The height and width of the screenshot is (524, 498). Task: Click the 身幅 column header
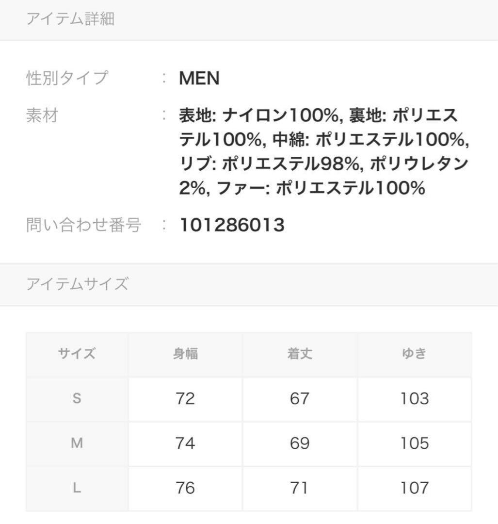tap(185, 354)
